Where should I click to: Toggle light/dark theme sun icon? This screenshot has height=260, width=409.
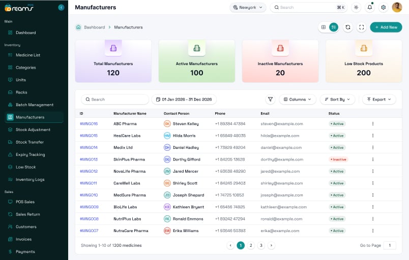[x=356, y=7]
